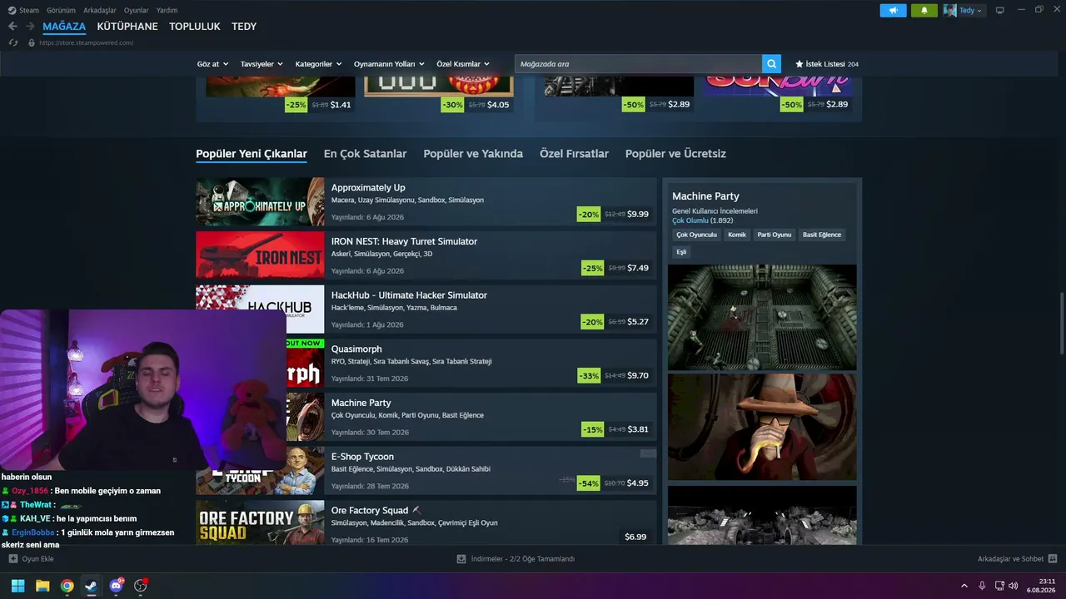Select the Popüler ve Ücretsiz tab
This screenshot has width=1066, height=599.
[675, 154]
